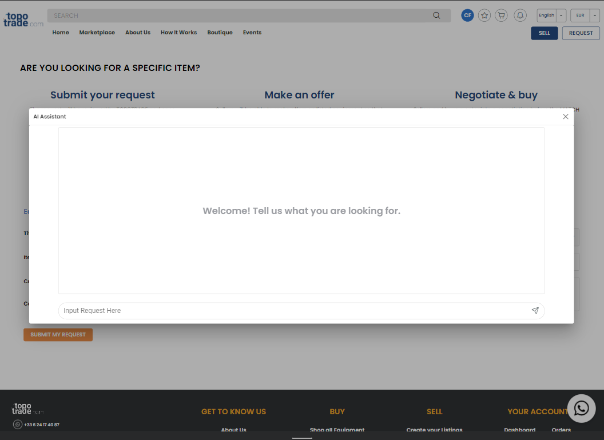Click the Submit your request heading
Image resolution: width=604 pixels, height=440 pixels.
102,95
